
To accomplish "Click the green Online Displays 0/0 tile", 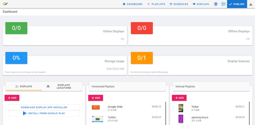I will pos(16,28).
